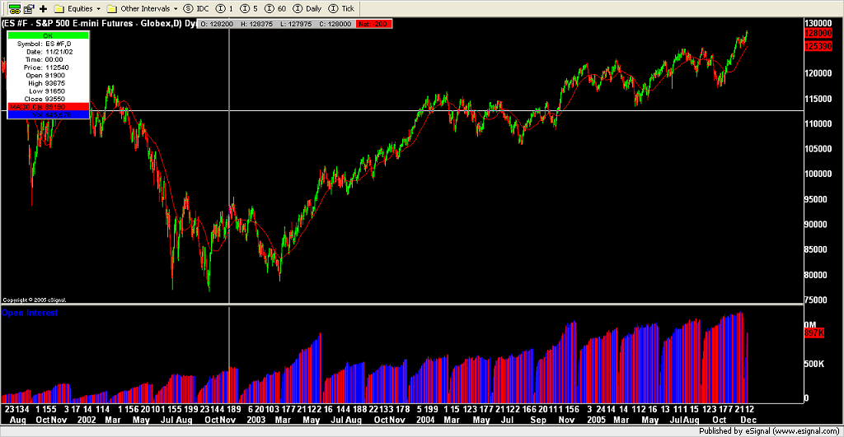Click the blue Vol 445,676 row
This screenshot has width=844, height=437.
48,115
